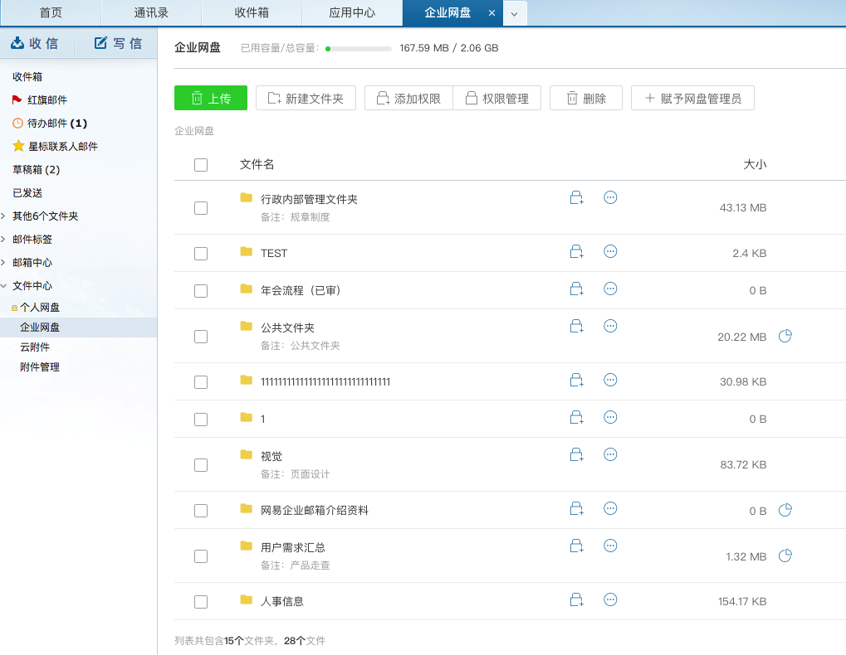Open 云附件 in the file center
The height and width of the screenshot is (655, 846).
pos(35,347)
